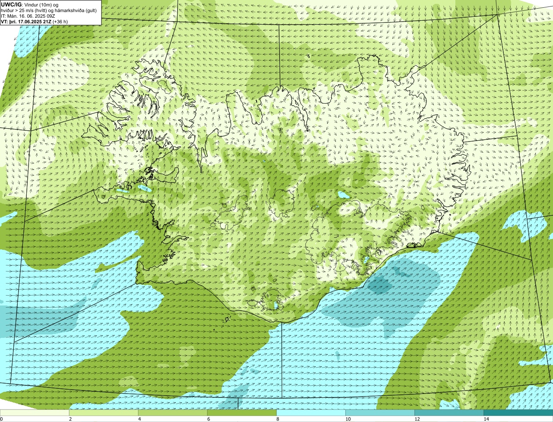The height and width of the screenshot is (422, 553).
Task: Pick the medium green 4–6 scale swatch
Action: 173,413
